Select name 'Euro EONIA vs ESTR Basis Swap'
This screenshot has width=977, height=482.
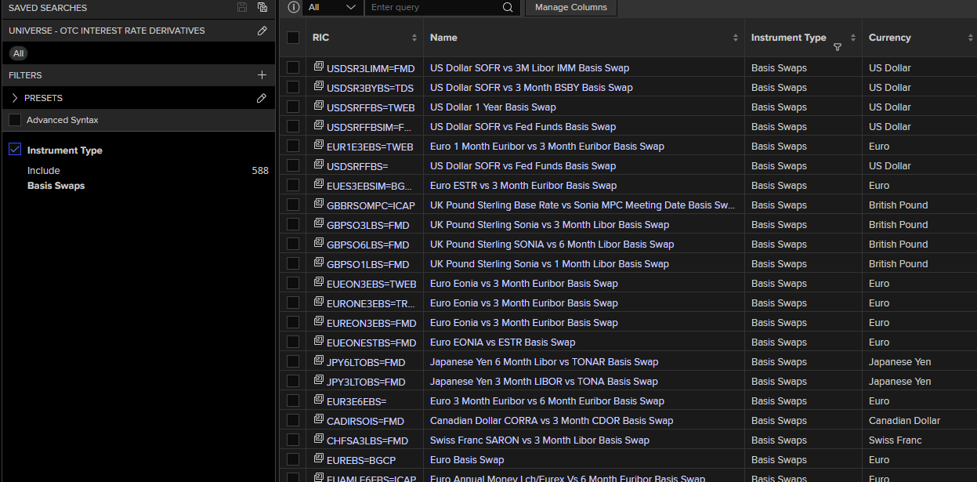pyautogui.click(x=502, y=342)
